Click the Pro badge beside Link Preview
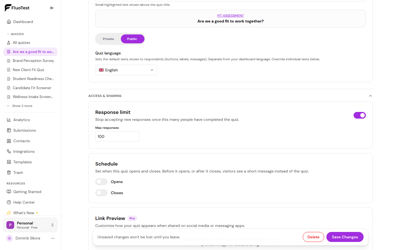 pyautogui.click(x=132, y=218)
